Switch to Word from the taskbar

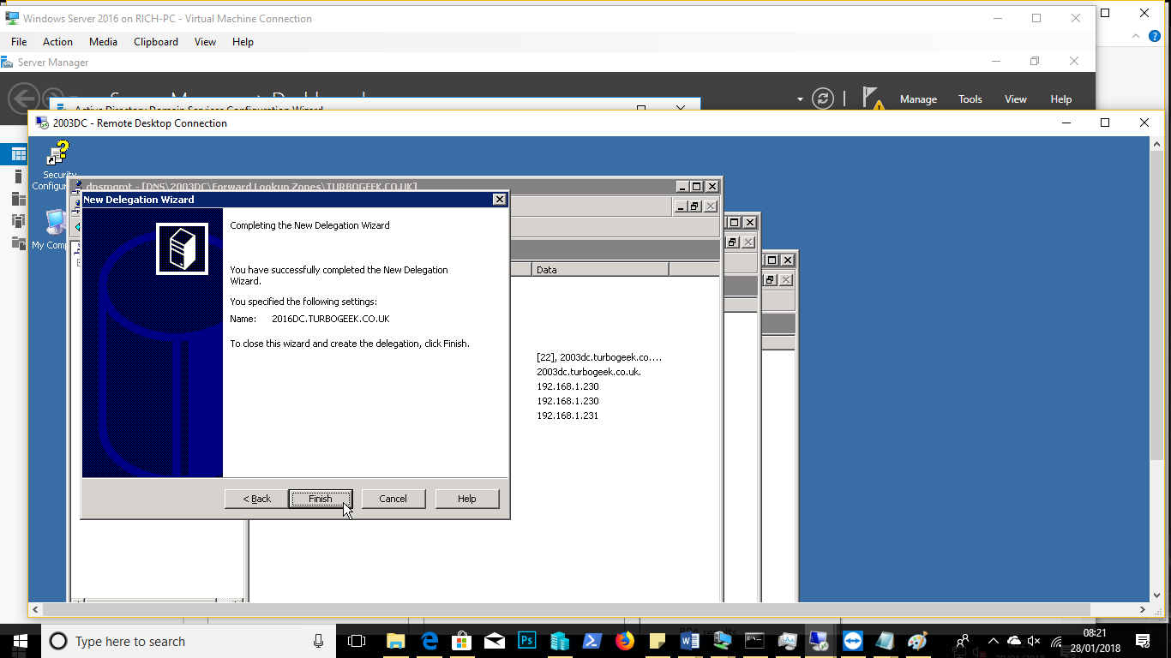pyautogui.click(x=690, y=641)
